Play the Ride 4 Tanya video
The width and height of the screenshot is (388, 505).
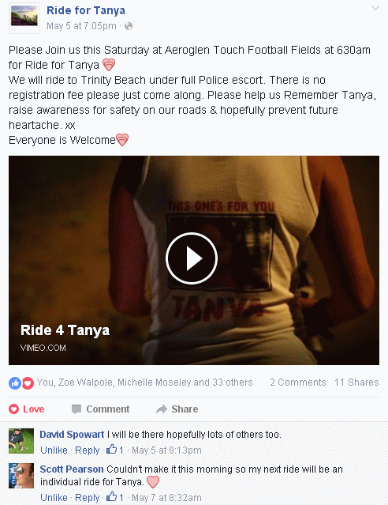[192, 258]
